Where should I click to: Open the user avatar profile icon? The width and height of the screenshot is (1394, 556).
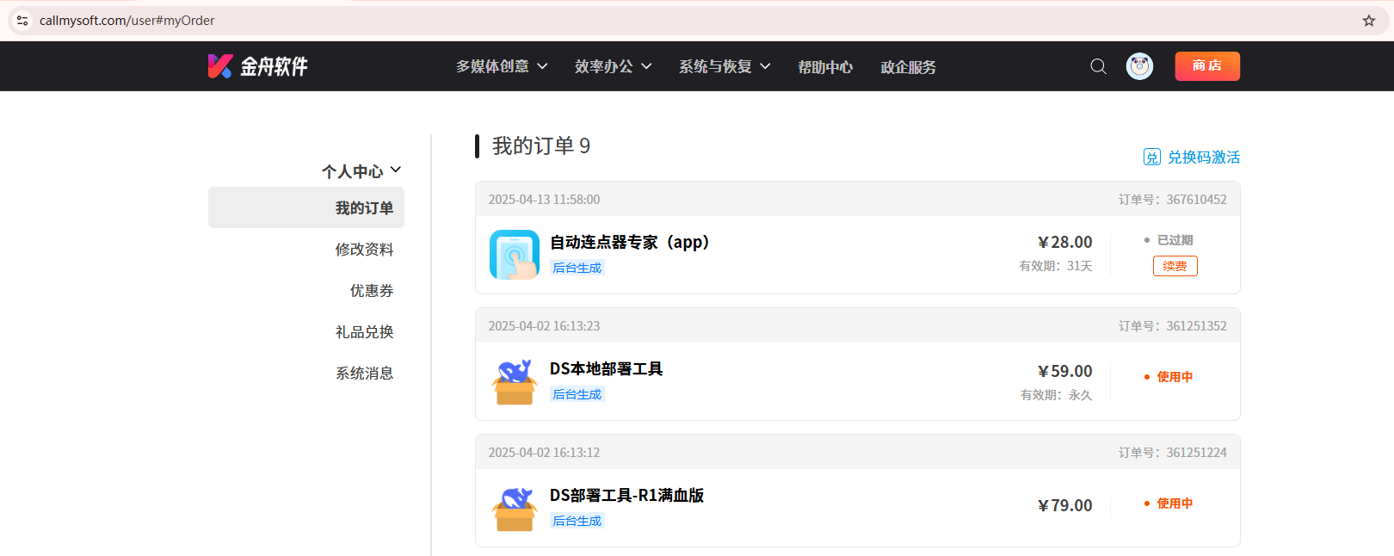[x=1139, y=66]
